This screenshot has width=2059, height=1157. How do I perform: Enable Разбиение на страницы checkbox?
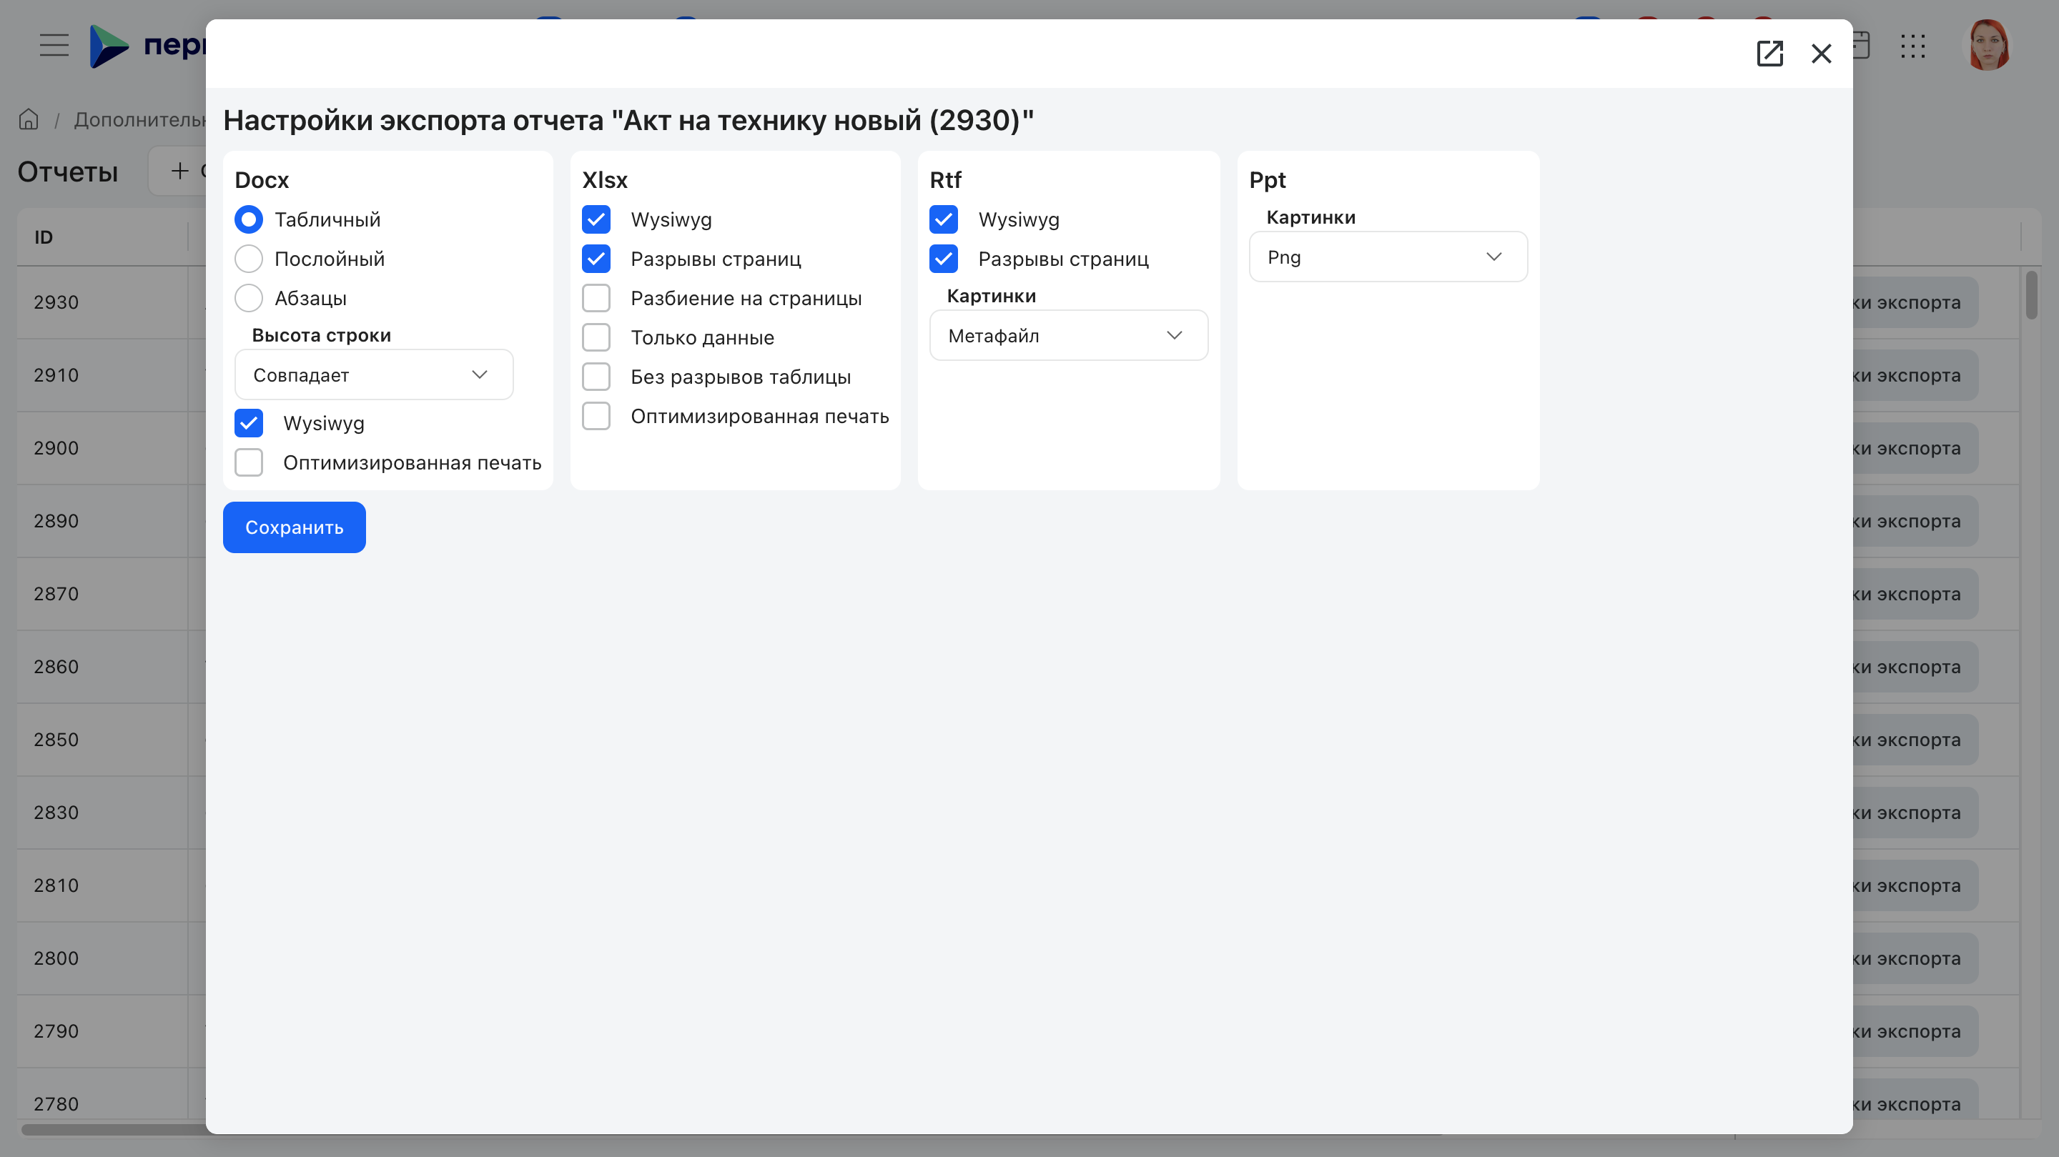tap(596, 297)
